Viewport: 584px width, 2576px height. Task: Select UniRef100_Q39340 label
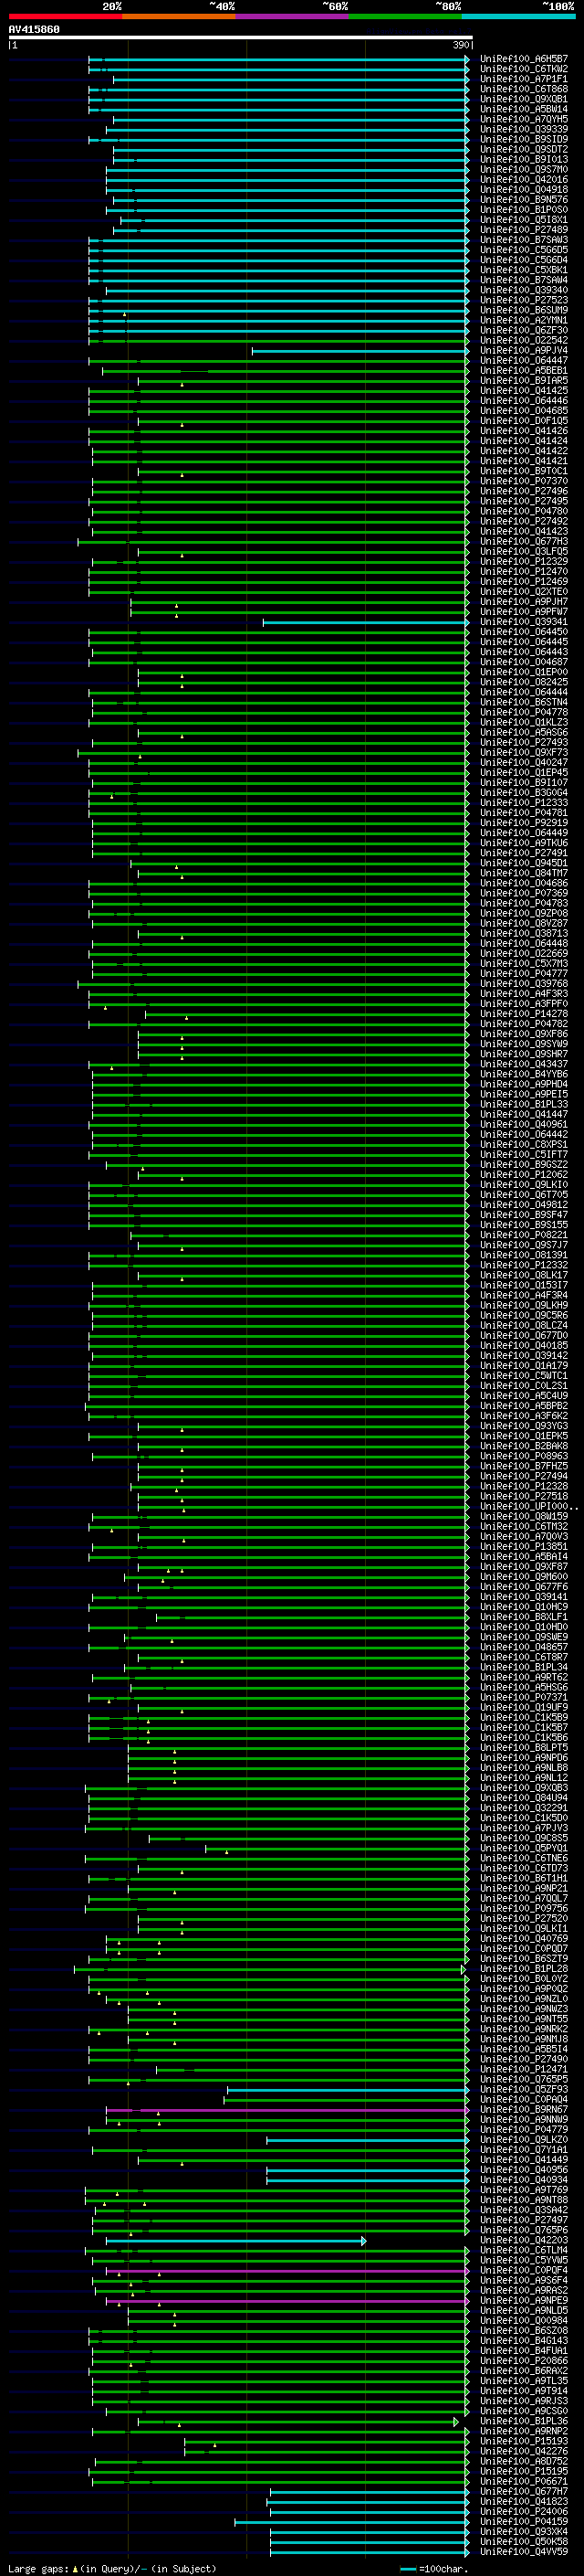pyautogui.click(x=524, y=290)
